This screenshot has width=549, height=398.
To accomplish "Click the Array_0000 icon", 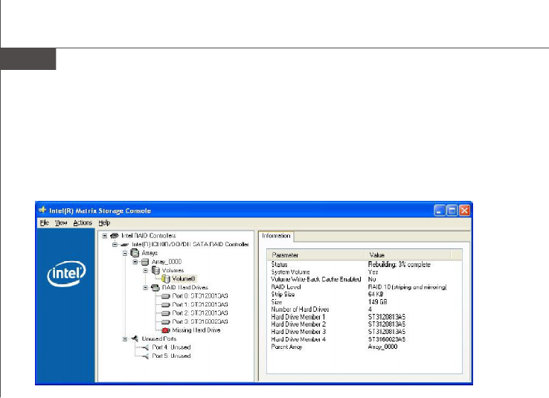I will [145, 262].
